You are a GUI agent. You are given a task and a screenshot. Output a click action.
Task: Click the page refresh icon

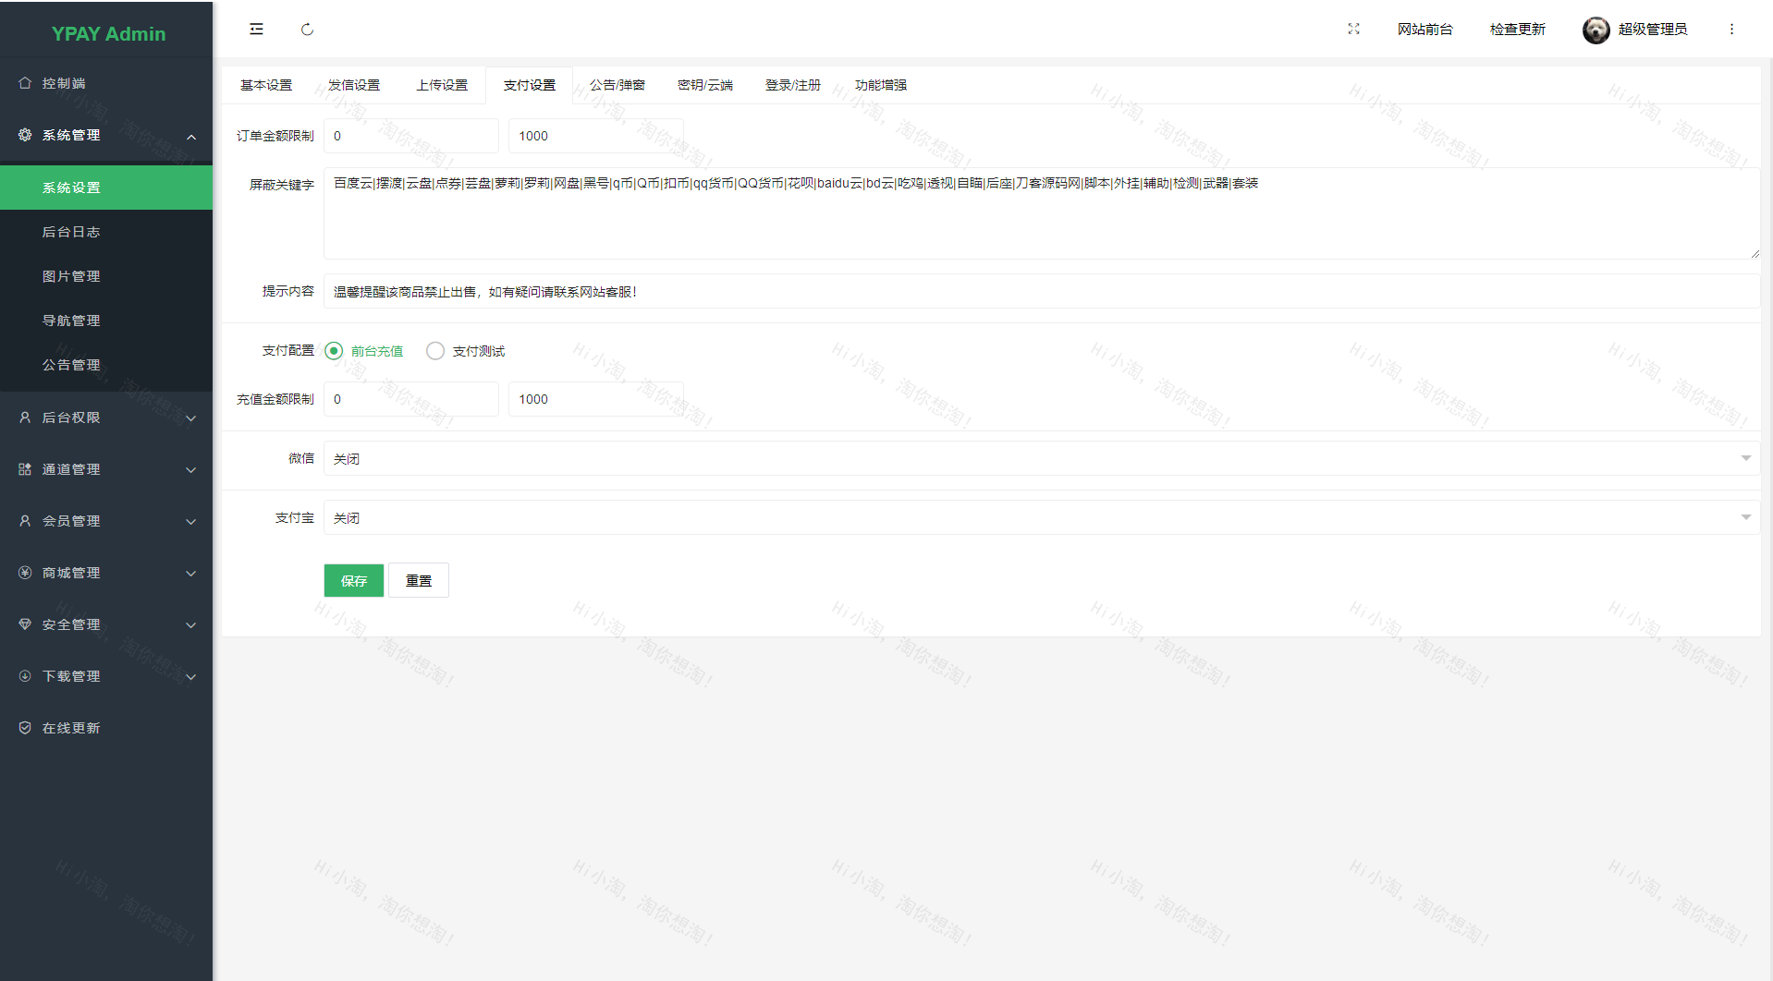coord(307,30)
